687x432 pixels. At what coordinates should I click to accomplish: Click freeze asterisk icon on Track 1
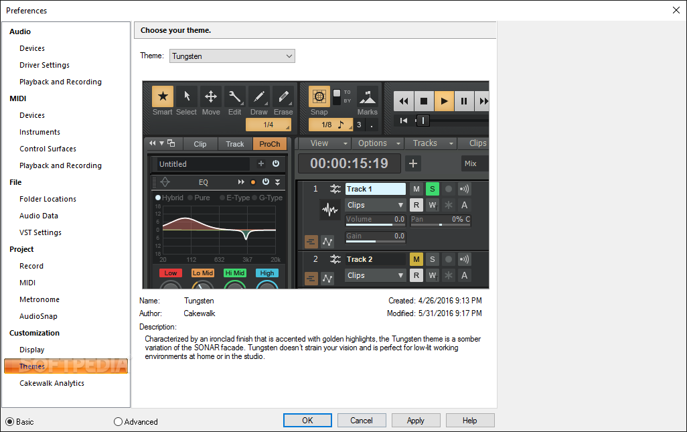click(x=448, y=205)
